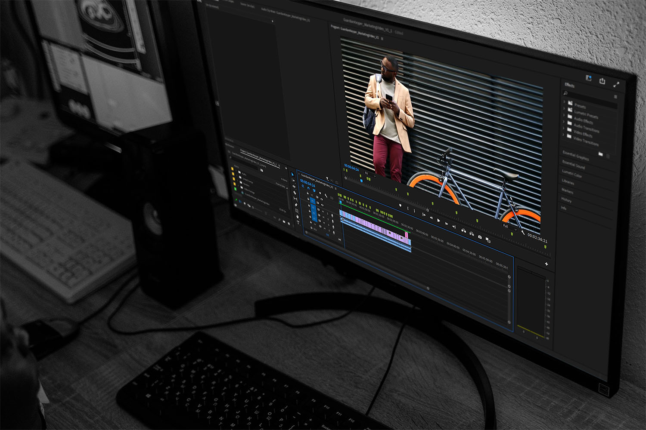Image resolution: width=646 pixels, height=430 pixels.
Task: Open the Program monitor button editor plus
Action: pos(547,264)
